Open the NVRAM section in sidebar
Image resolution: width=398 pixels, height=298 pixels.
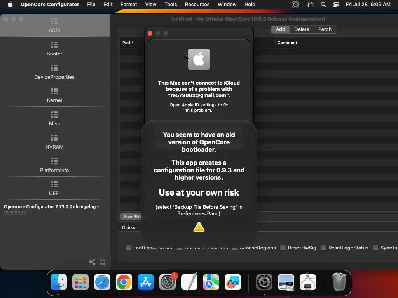click(54, 142)
